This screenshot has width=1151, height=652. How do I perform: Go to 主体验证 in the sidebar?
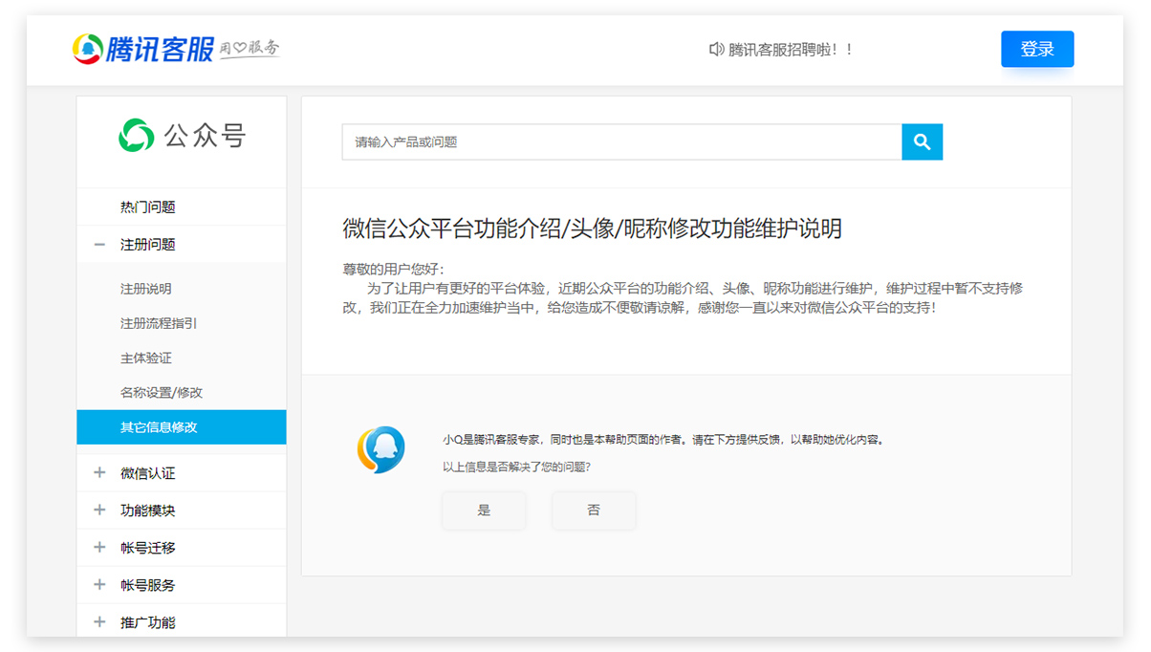(146, 358)
